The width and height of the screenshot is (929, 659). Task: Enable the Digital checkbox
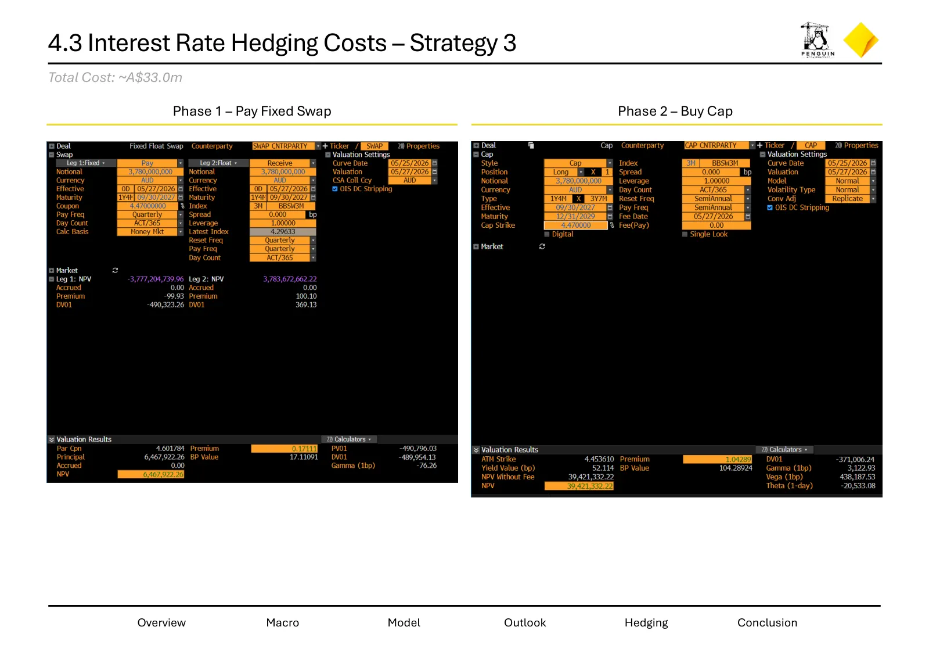click(x=547, y=234)
